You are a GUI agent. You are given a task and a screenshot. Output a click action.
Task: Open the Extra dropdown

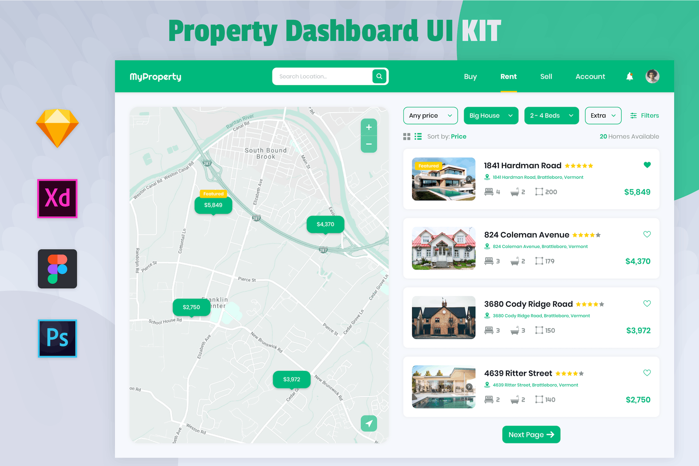click(603, 116)
